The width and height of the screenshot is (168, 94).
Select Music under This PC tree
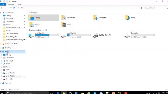click(x=8, y=64)
